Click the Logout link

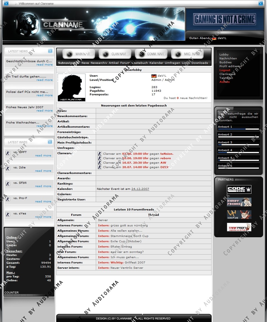click(x=225, y=70)
